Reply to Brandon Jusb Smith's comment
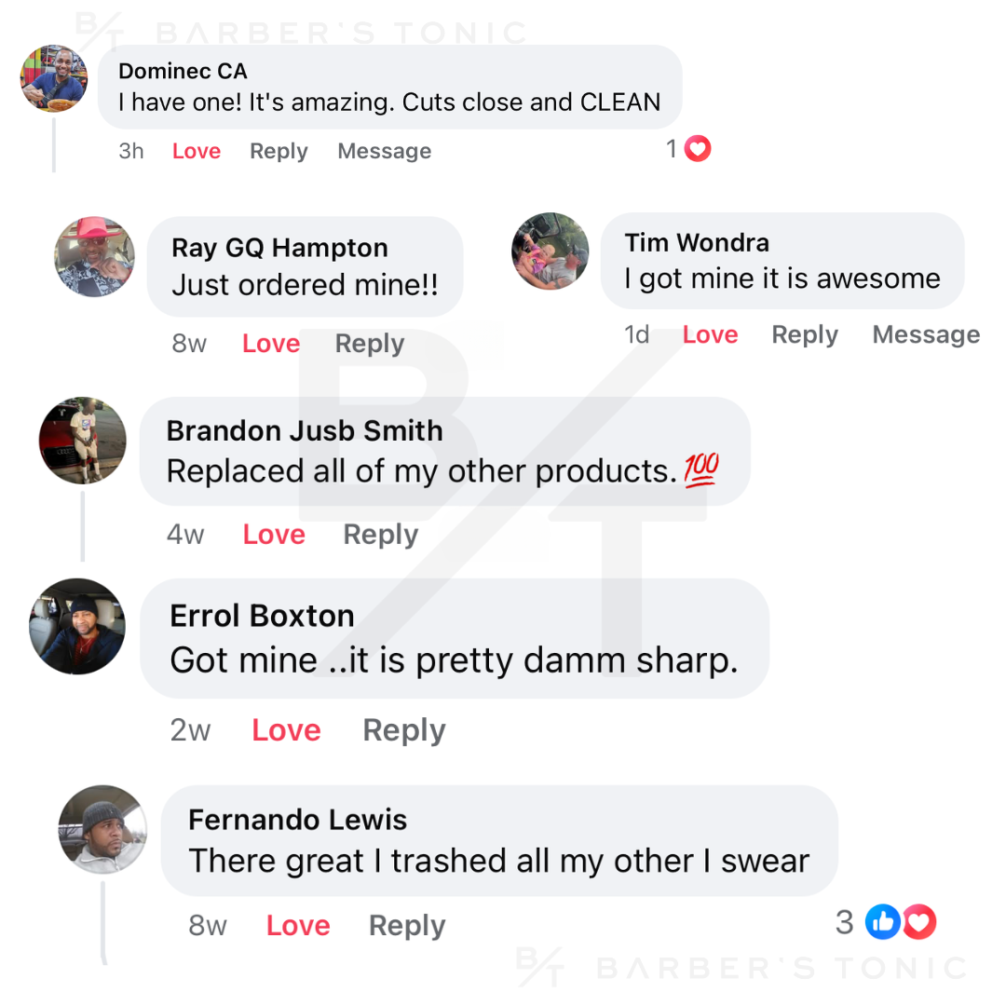 (x=380, y=535)
